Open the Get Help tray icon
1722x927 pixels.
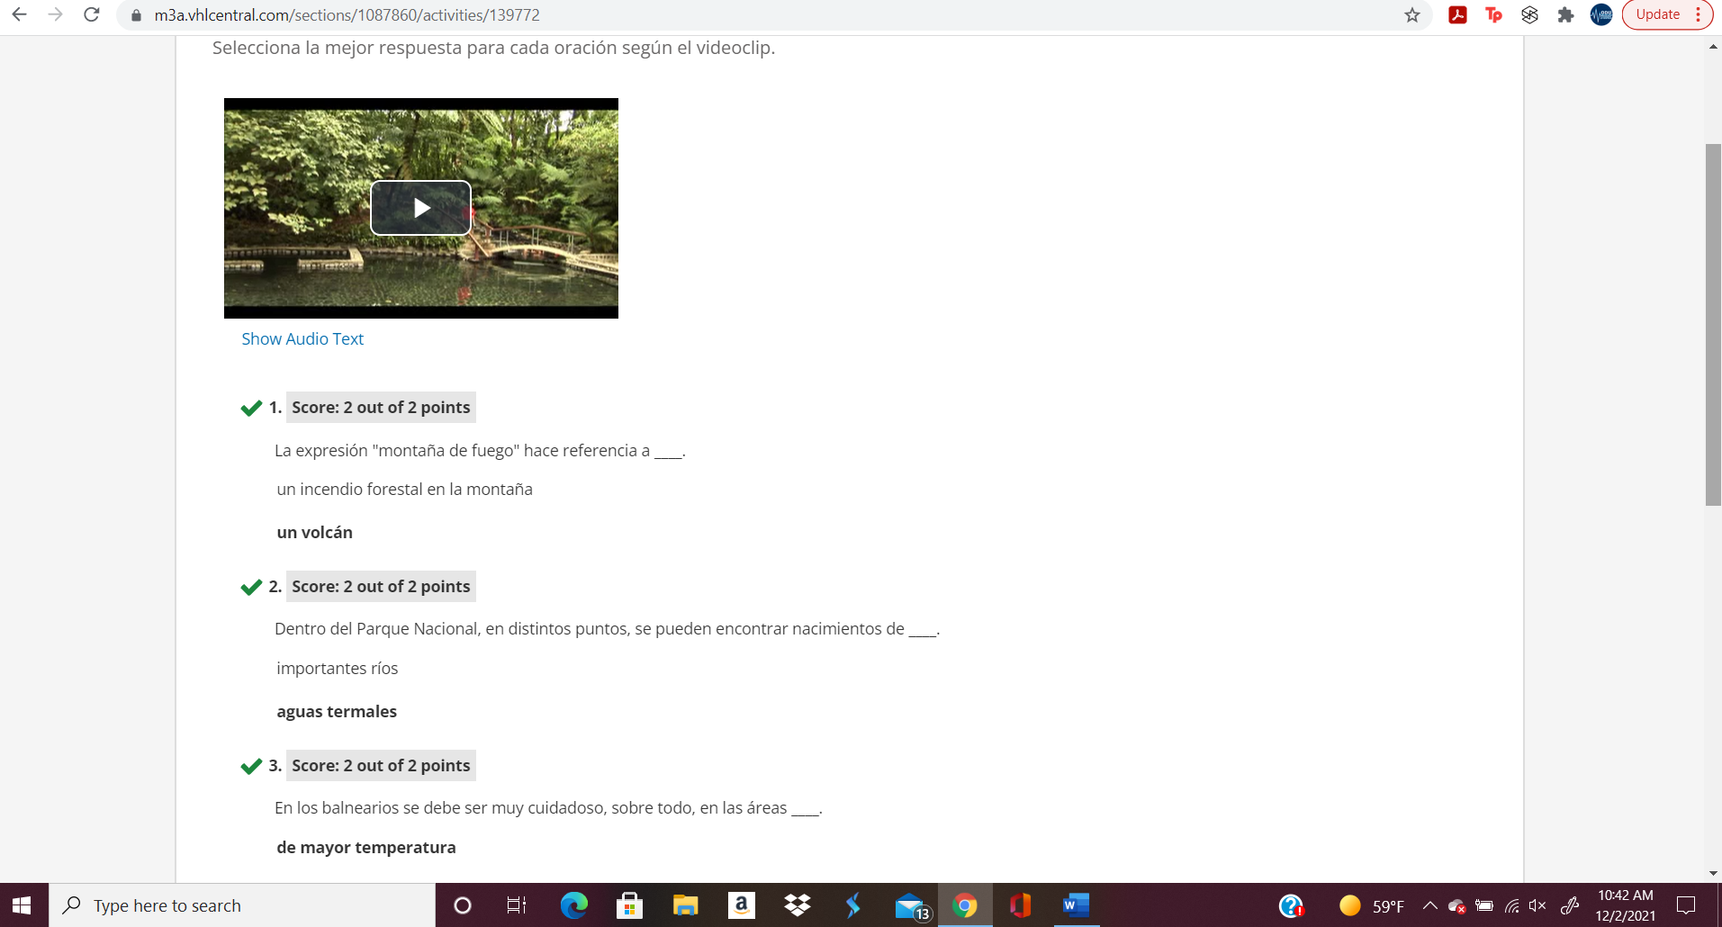tap(1291, 905)
